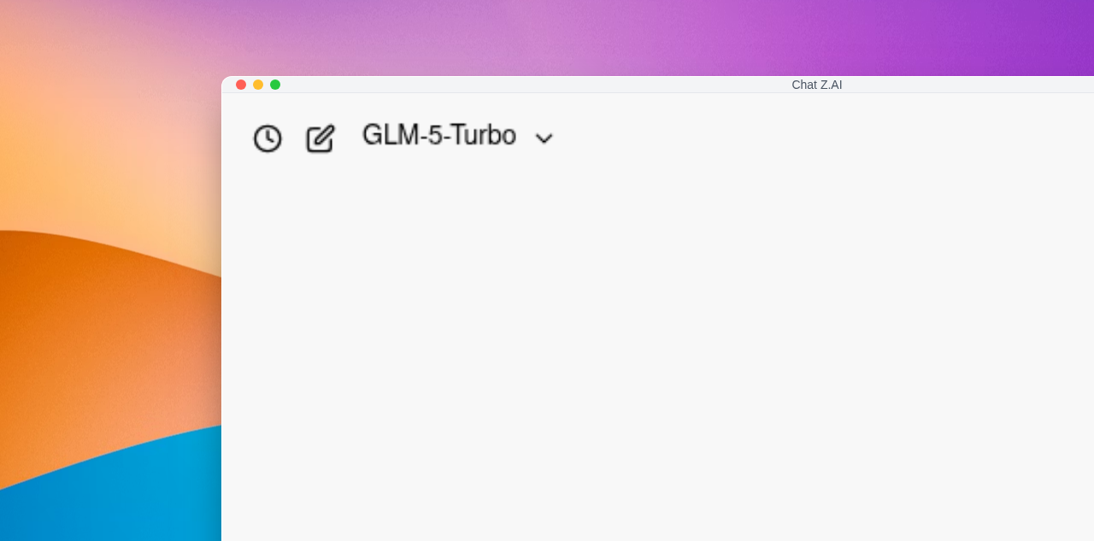The height and width of the screenshot is (541, 1094).
Task: Maximize the window using the green button
Action: (x=275, y=85)
